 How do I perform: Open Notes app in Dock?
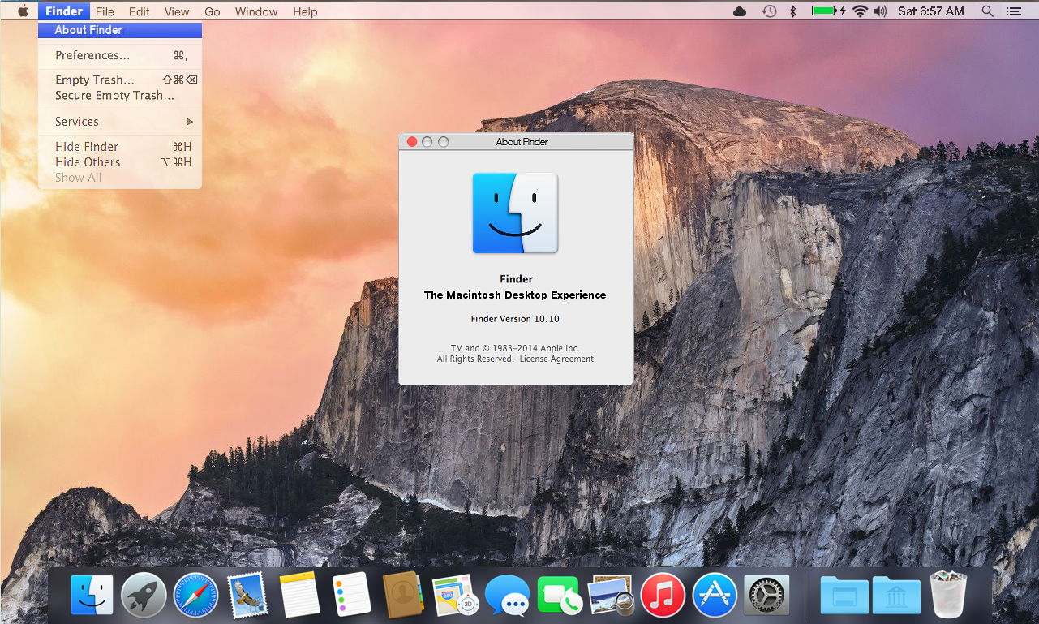click(299, 596)
